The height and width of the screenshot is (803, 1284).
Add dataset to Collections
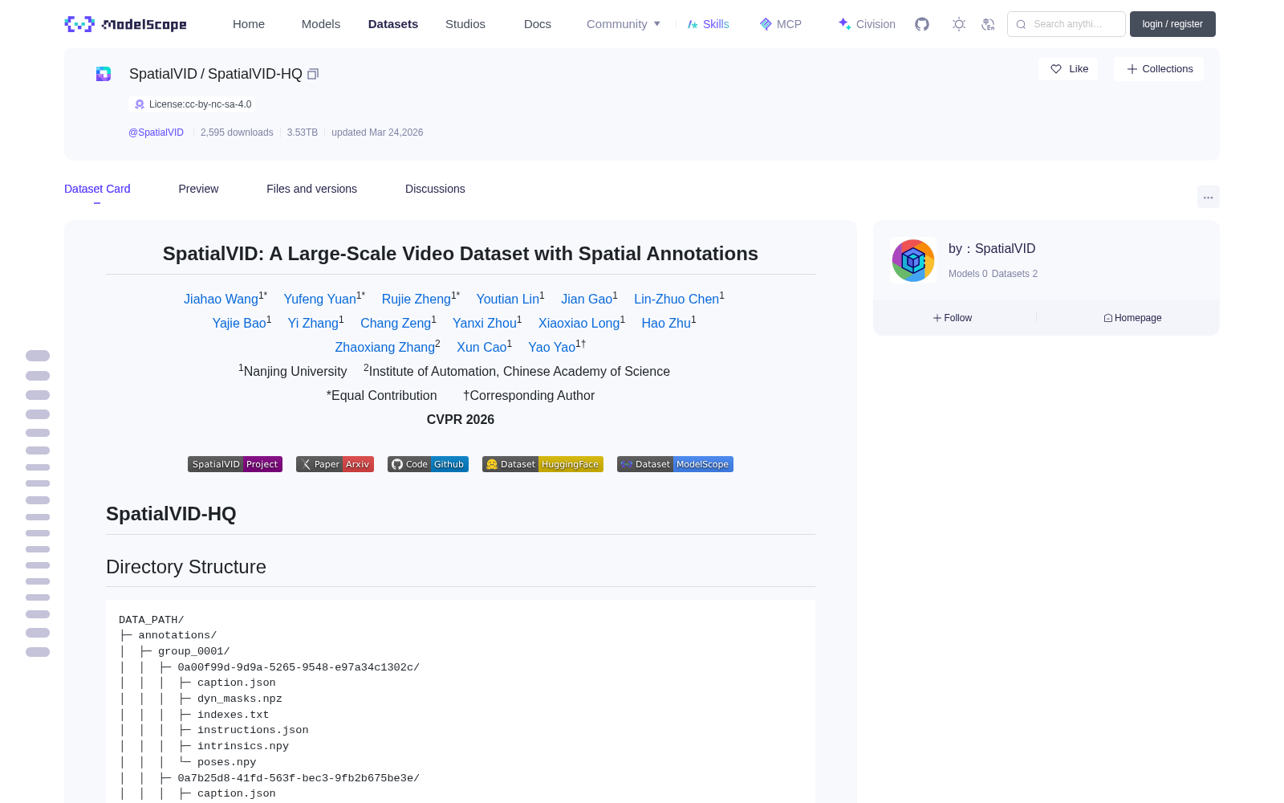click(1159, 69)
